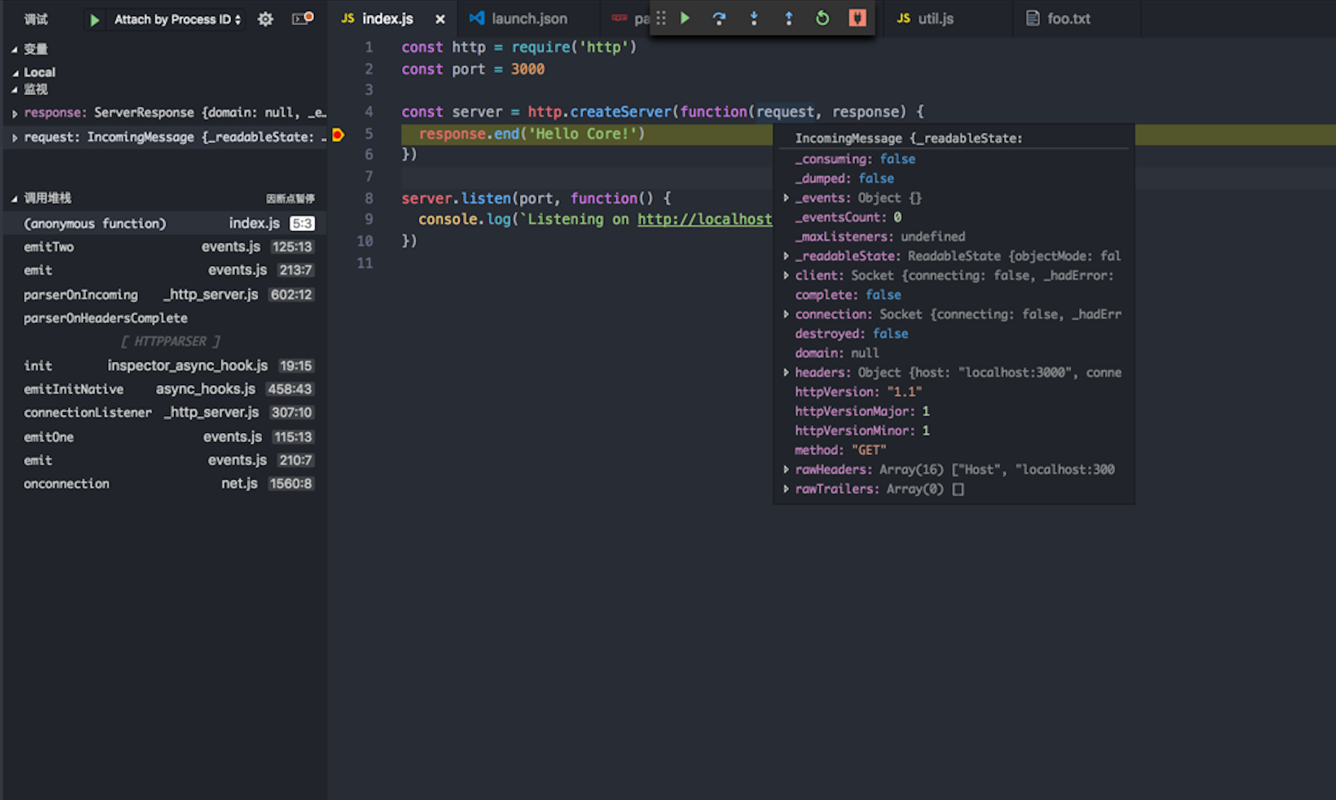Select emitTwo frame in call stack
Image resolution: width=1336 pixels, height=800 pixels.
[x=49, y=247]
